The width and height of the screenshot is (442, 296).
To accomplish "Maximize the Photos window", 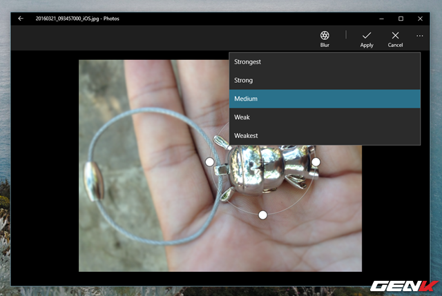I will point(401,19).
